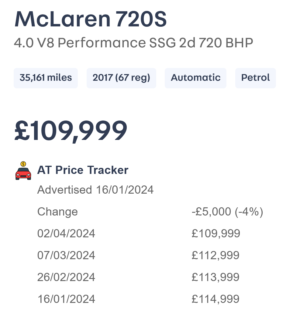Select the 26/02/2024 price history date
Screen dimensions: 293x319
point(66,277)
